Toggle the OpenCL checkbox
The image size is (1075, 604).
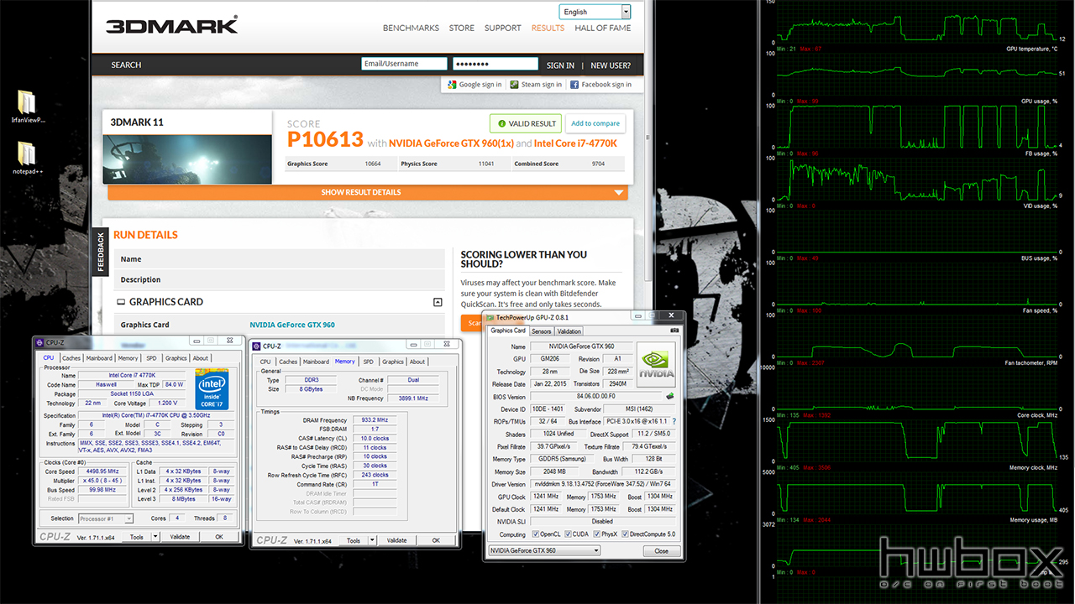(536, 534)
